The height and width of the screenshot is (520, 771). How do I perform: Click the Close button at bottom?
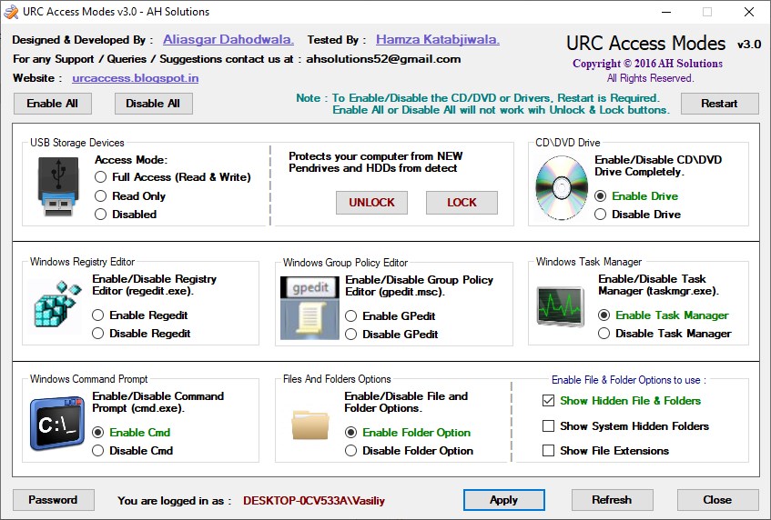pyautogui.click(x=718, y=500)
